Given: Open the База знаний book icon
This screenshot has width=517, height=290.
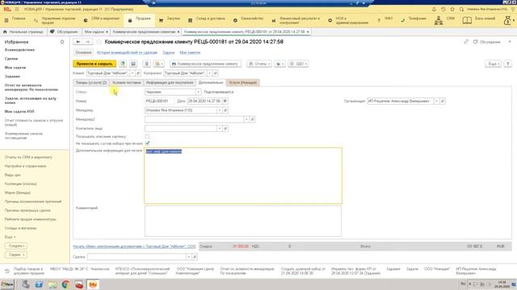Looking at the screenshot, I should pos(467,20).
